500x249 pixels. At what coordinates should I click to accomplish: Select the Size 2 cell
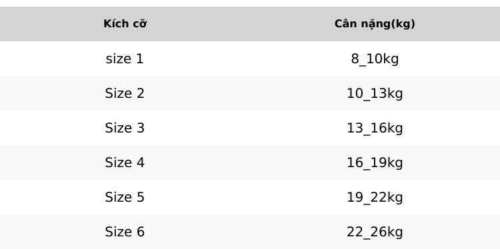[125, 93]
